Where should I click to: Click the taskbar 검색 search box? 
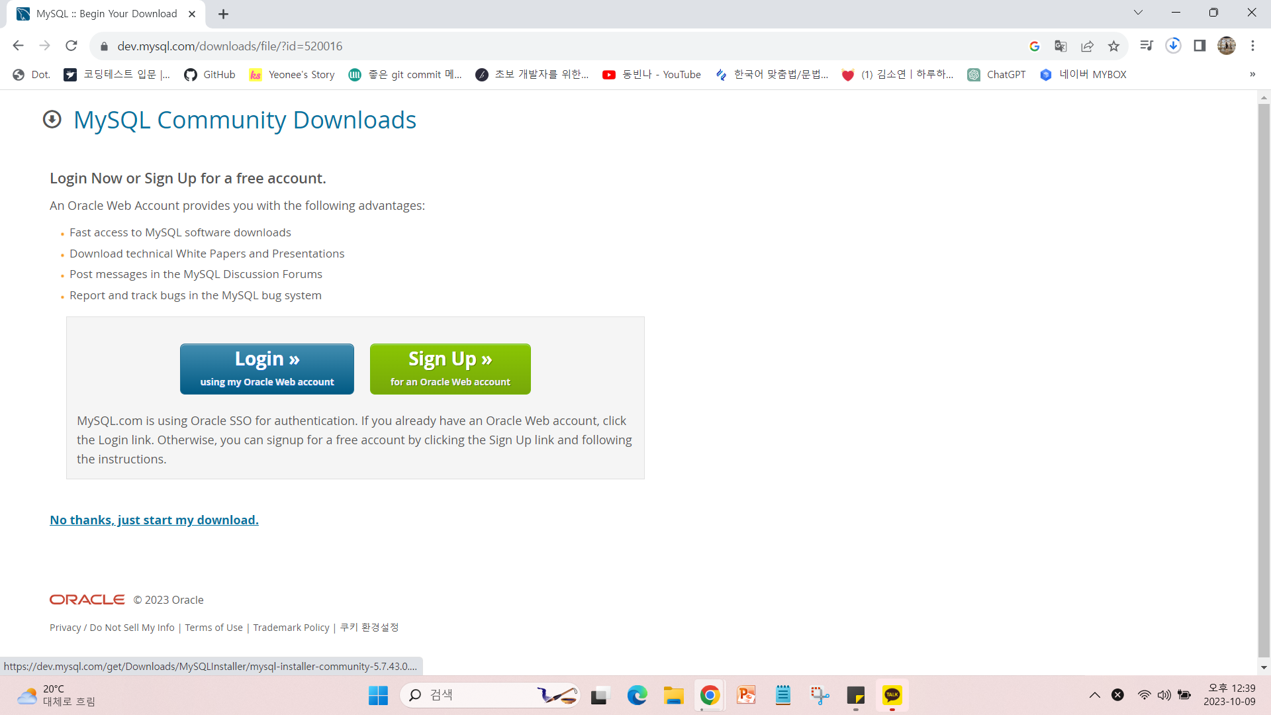(490, 695)
